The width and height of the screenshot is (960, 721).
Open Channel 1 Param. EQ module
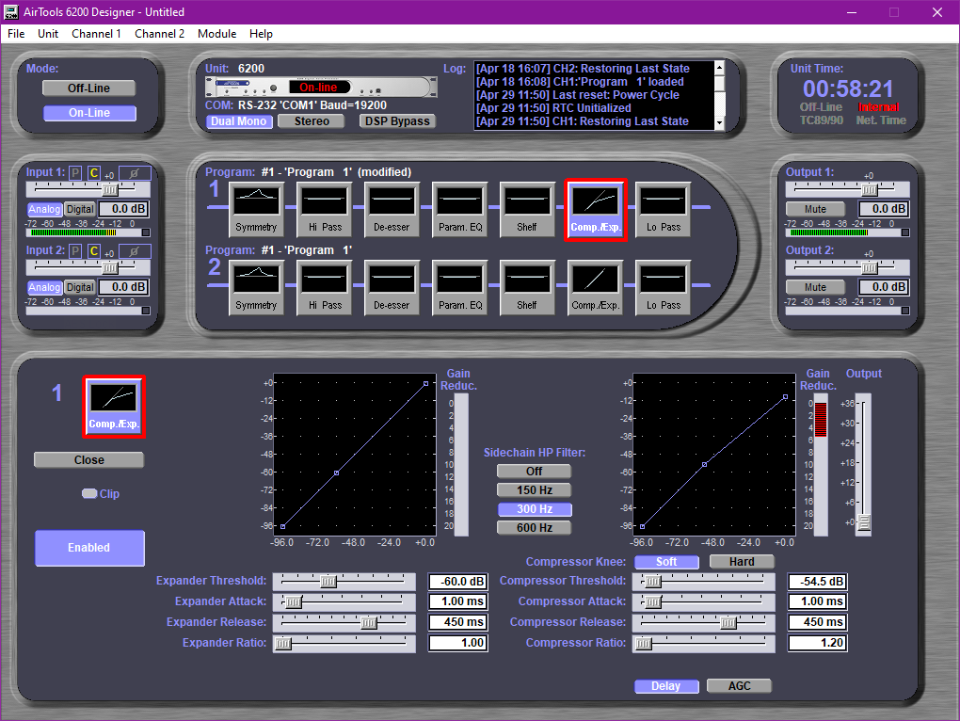[460, 210]
